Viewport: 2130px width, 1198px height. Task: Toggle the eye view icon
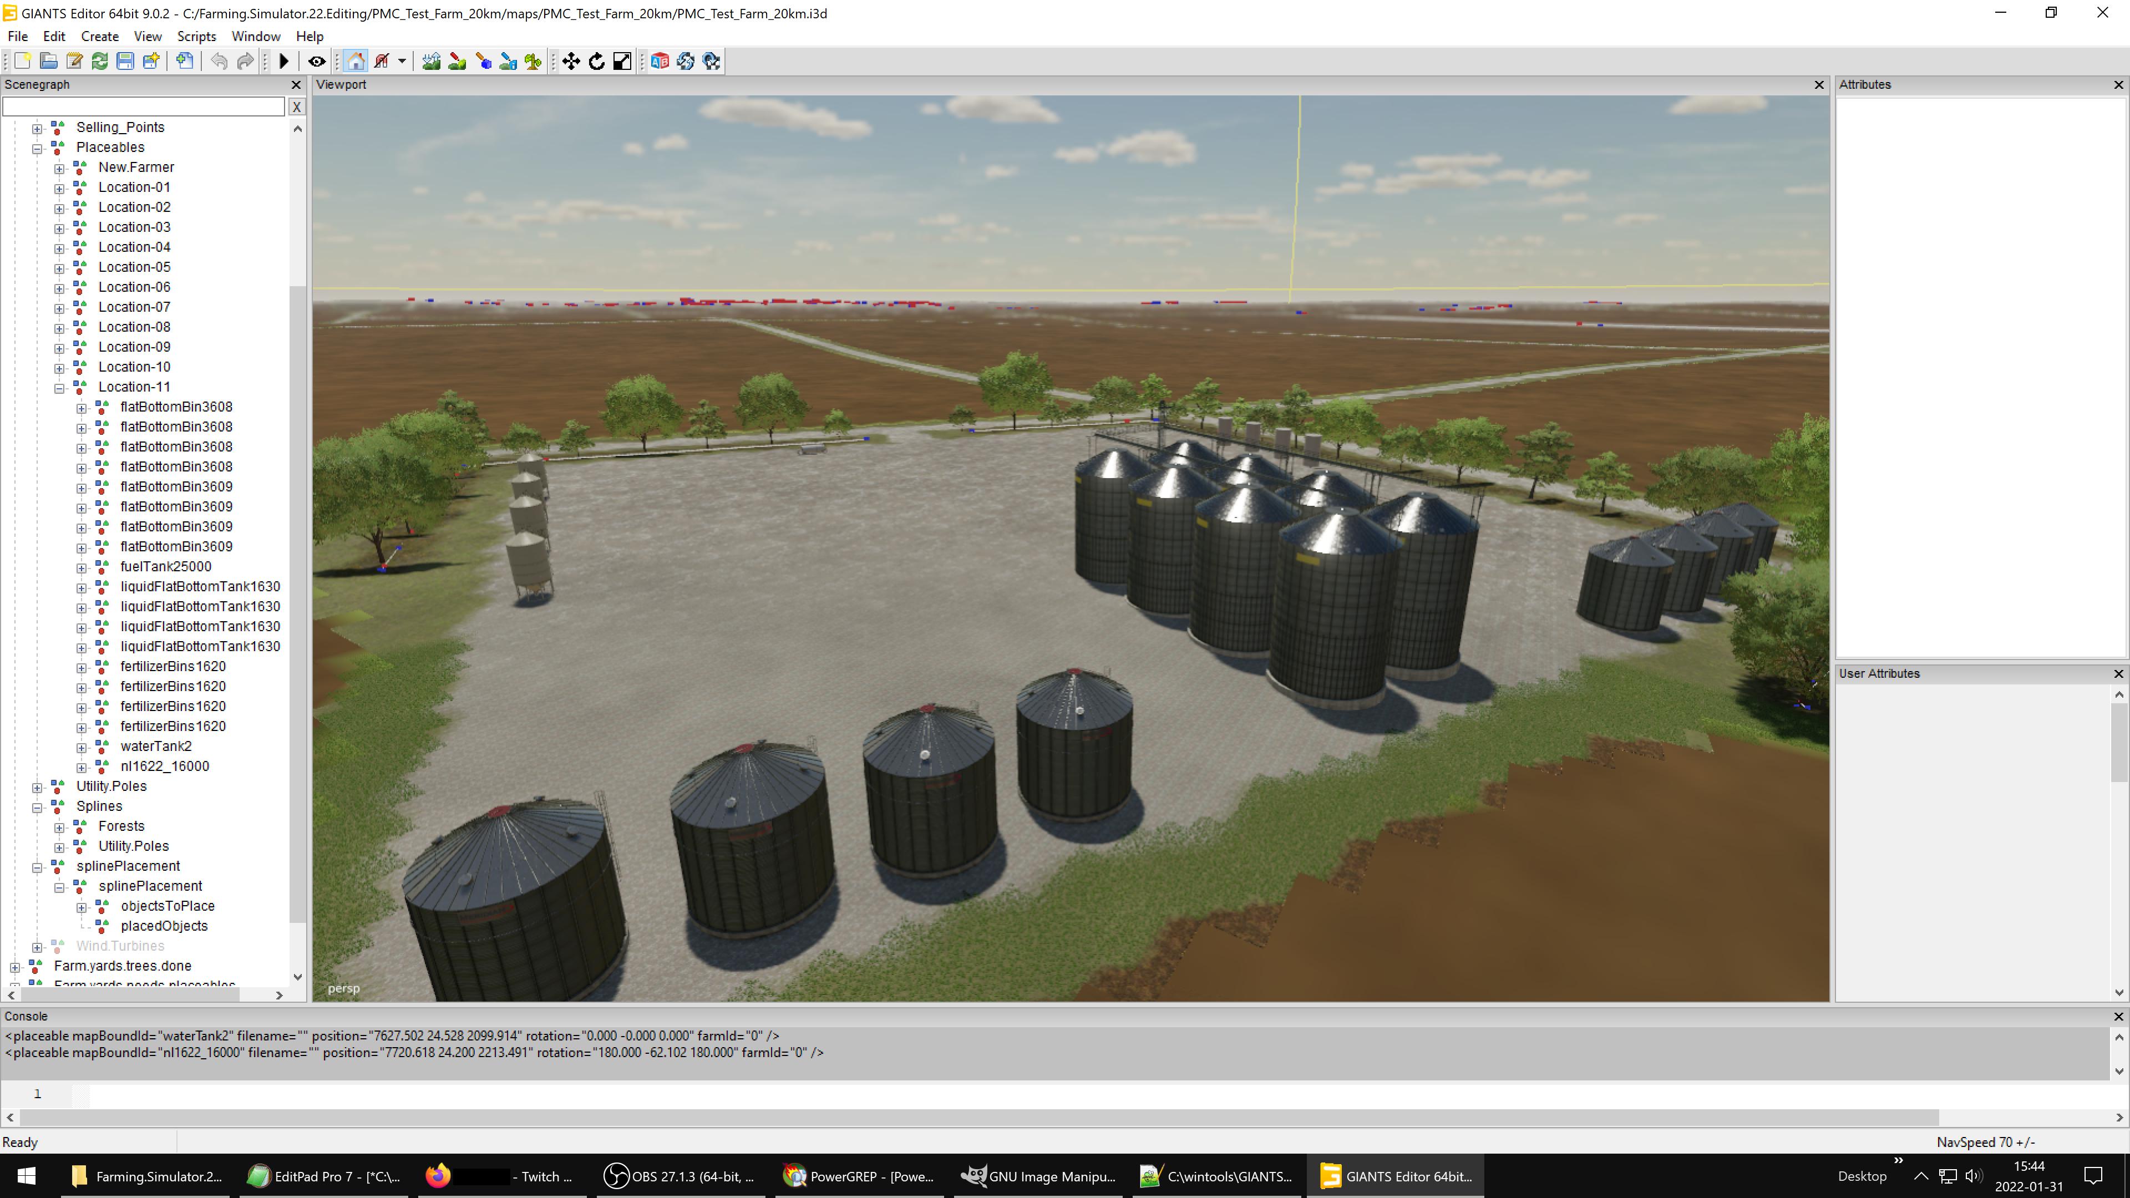tap(317, 61)
